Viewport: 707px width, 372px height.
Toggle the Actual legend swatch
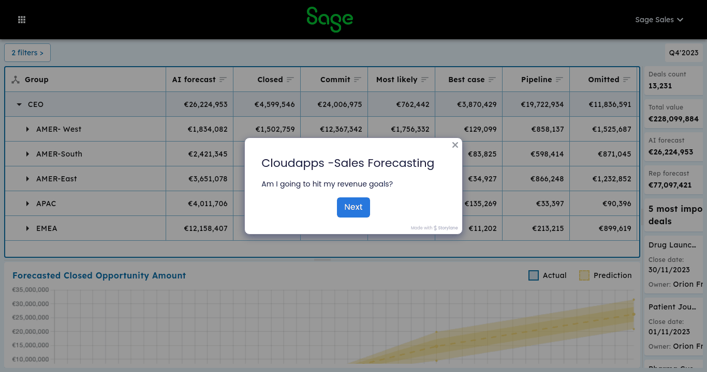pos(534,275)
